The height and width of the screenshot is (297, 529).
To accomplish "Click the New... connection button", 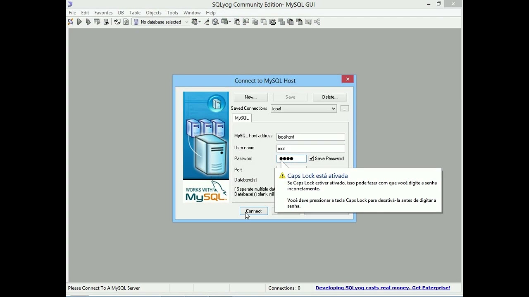I will click(x=250, y=97).
